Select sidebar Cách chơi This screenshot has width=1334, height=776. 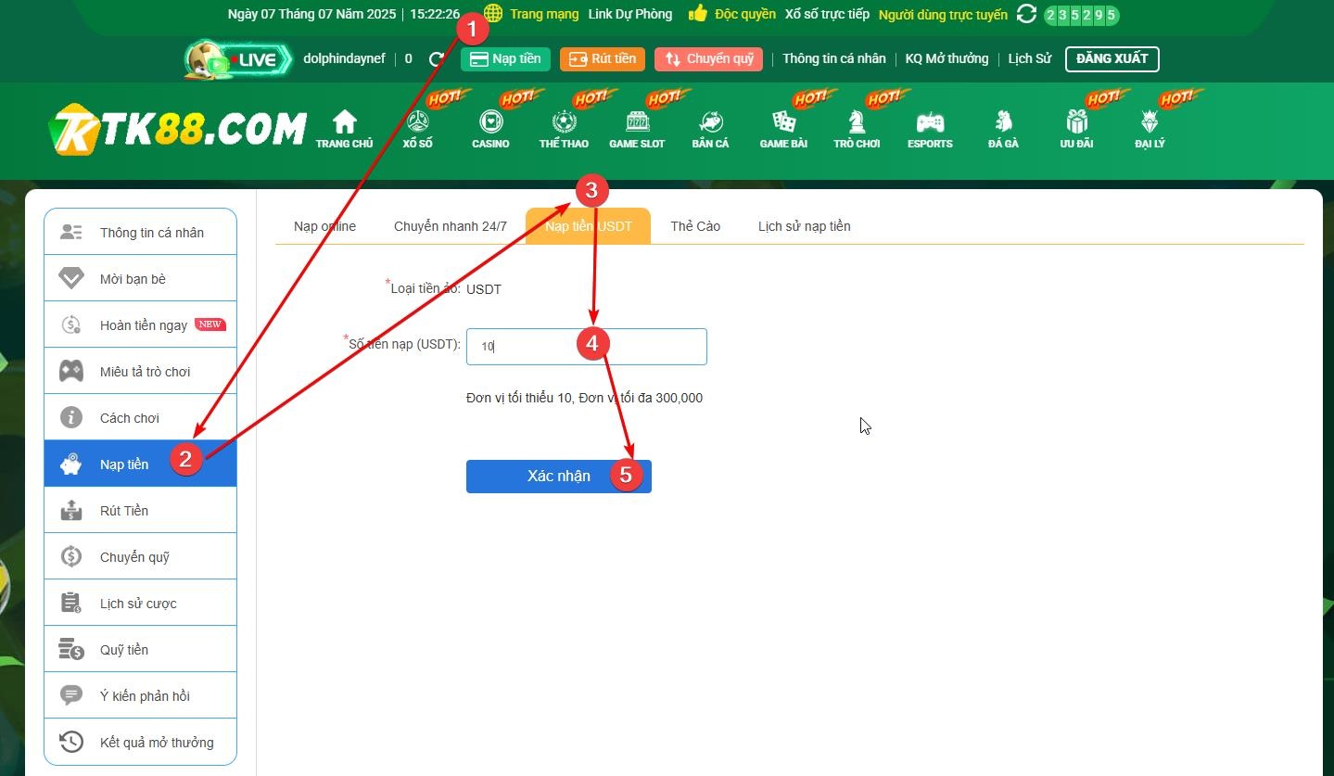(140, 418)
